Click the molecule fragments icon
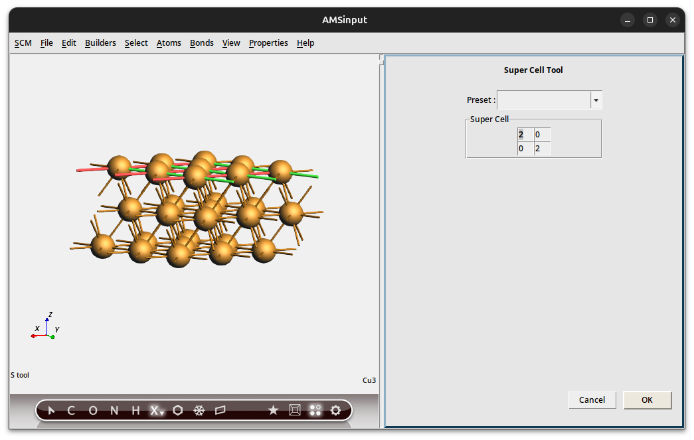Viewport: 694px width, 440px height. [315, 410]
